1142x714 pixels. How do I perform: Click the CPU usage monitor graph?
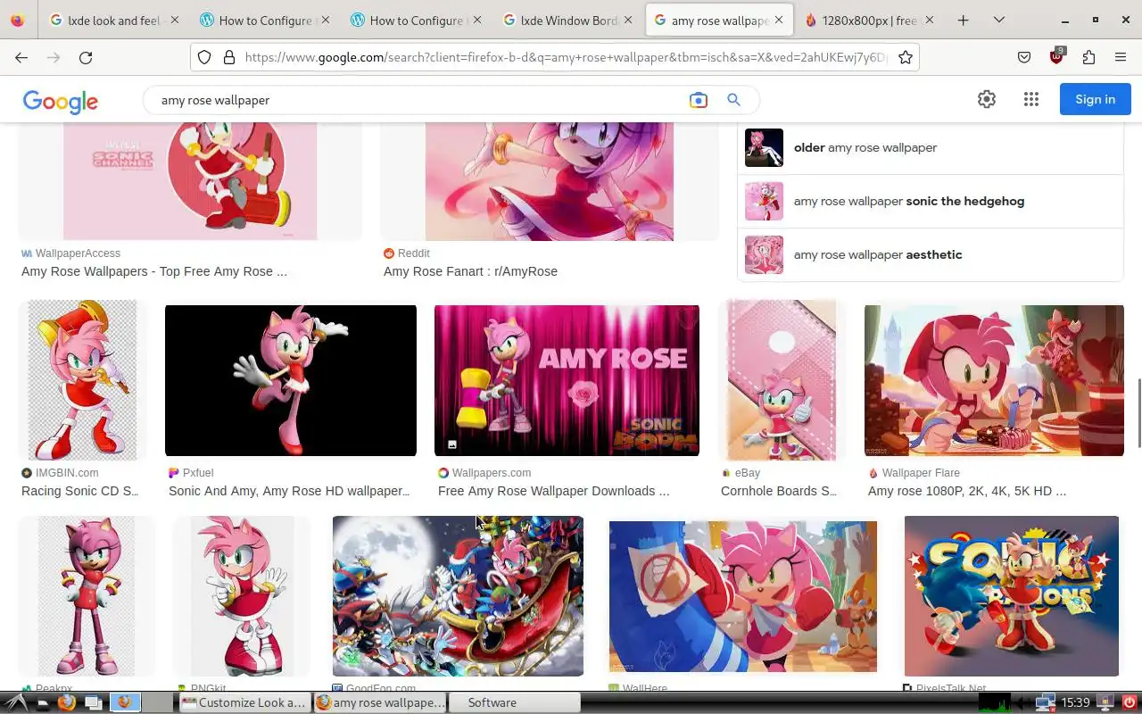[994, 702]
